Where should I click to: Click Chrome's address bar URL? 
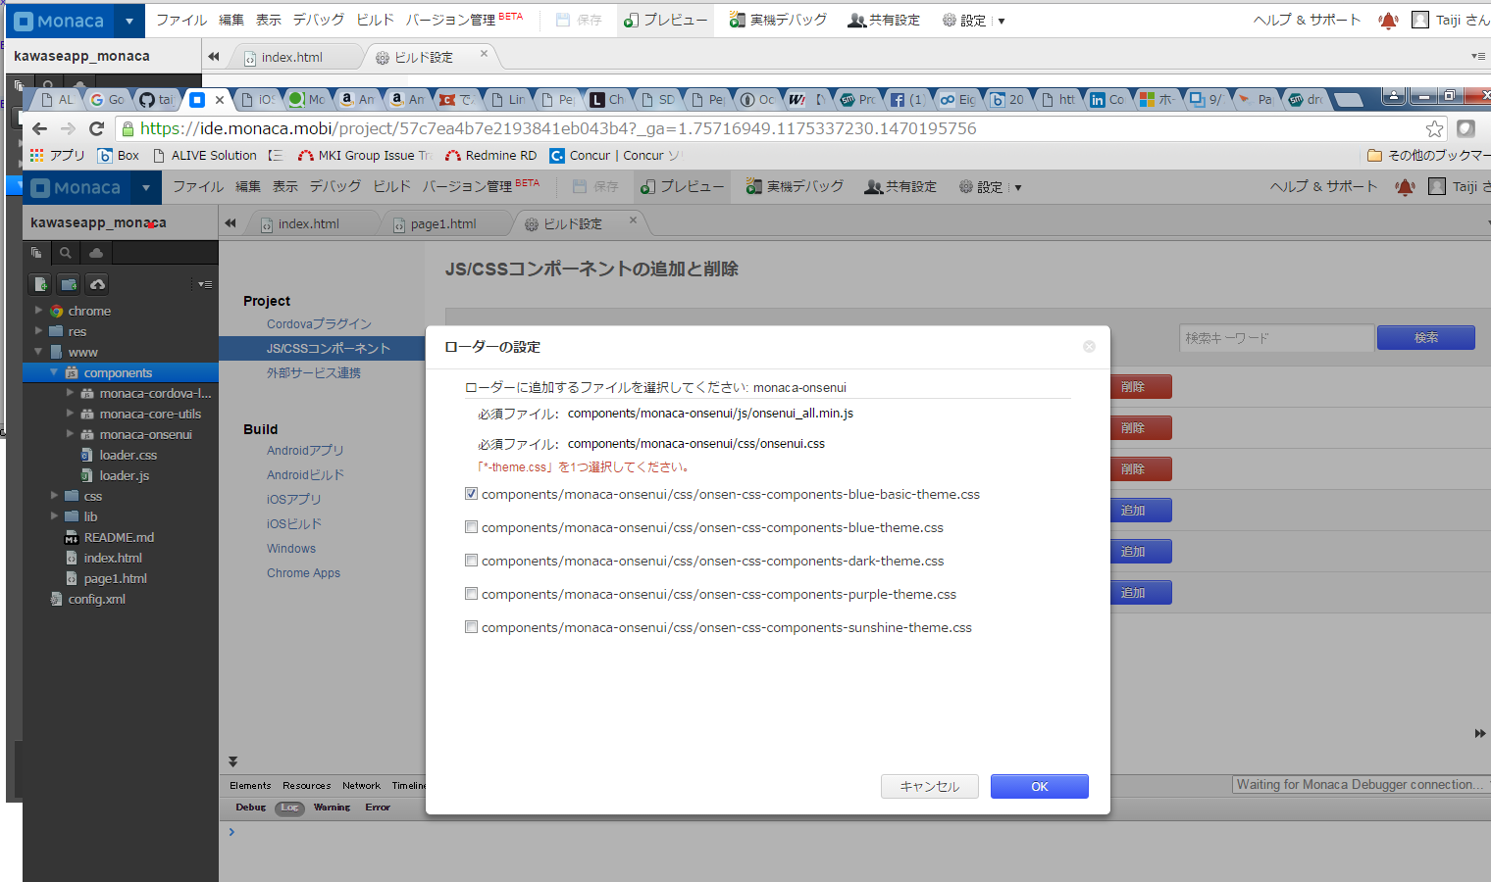click(x=558, y=128)
